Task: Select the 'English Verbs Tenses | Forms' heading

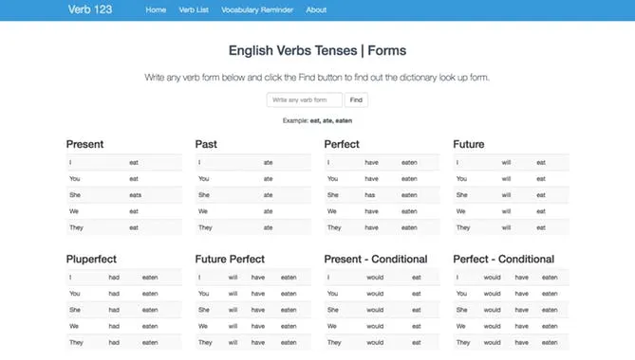Action: [317, 50]
